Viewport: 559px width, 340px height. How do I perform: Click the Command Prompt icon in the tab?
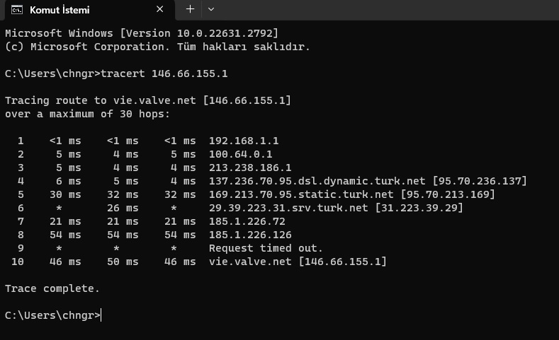pos(17,10)
